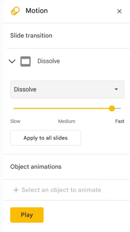
Task: Click the orange Motion panel icon
Action: click(15, 11)
